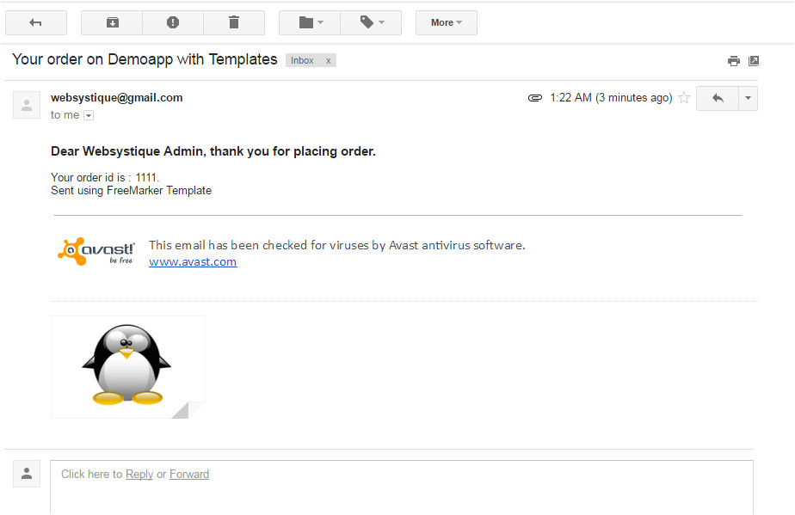
Task: Open the Move to folder dropdown
Action: click(x=310, y=22)
